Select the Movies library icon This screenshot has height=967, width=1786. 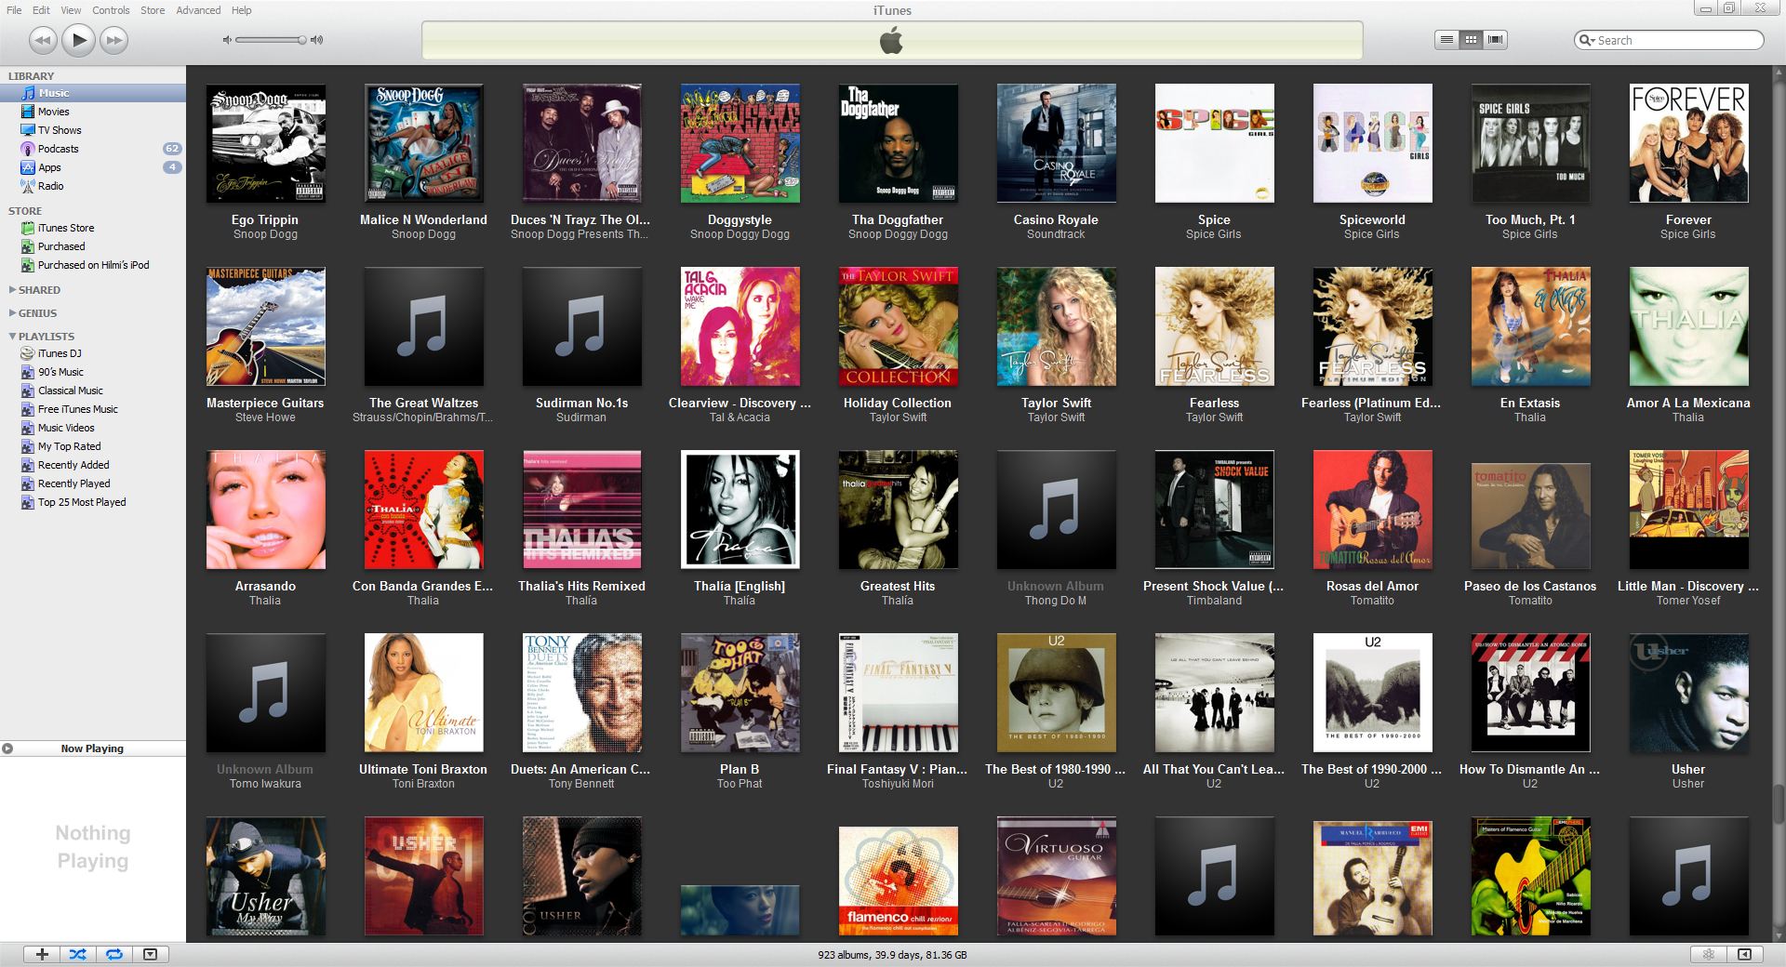[28, 112]
